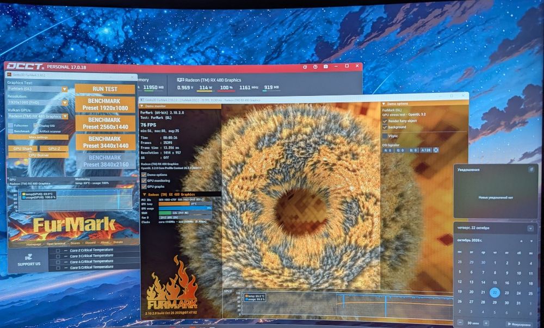
Task: Go to next month in calendar
Action: [531, 240]
